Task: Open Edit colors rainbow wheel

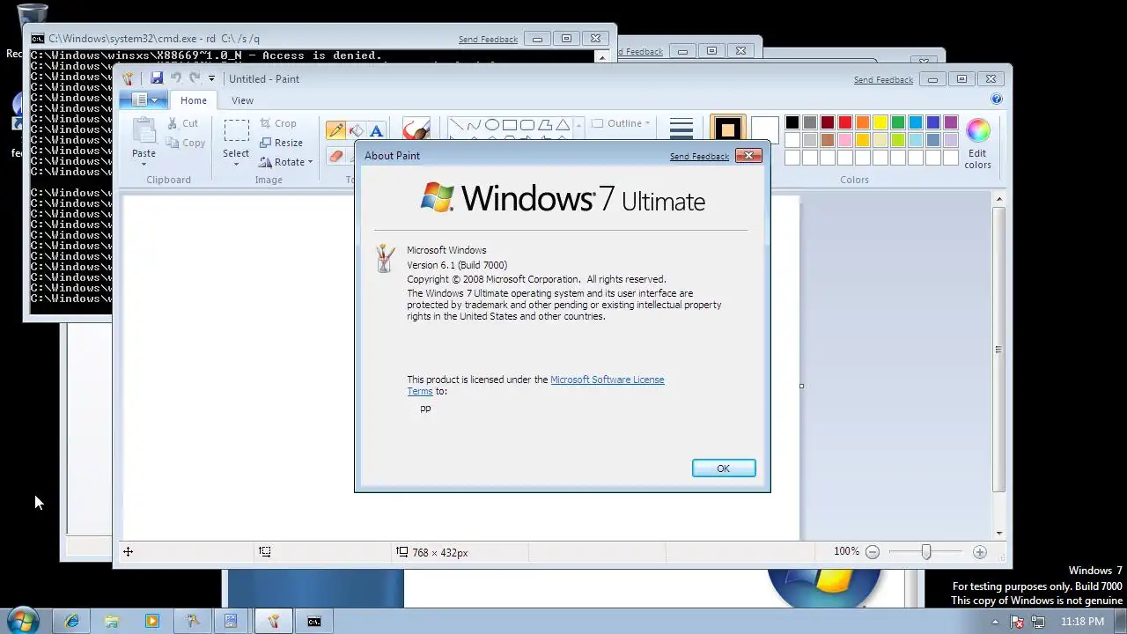Action: [978, 131]
